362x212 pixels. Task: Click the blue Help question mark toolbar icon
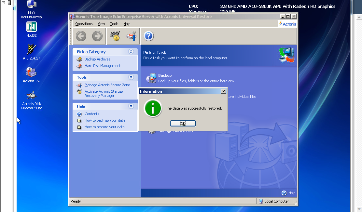149,36
